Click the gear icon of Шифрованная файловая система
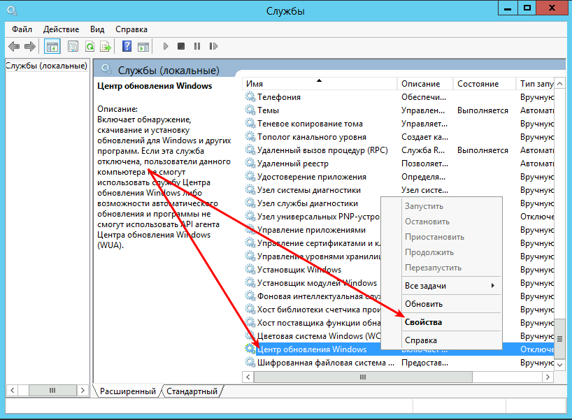This screenshot has width=572, height=420. (x=250, y=363)
